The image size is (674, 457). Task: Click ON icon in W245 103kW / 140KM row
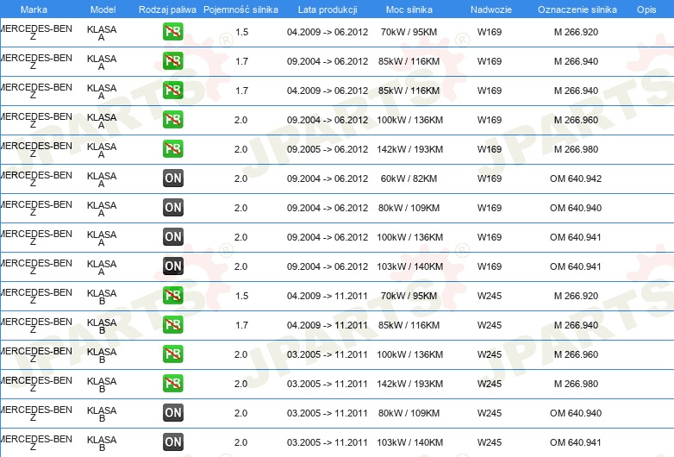point(172,441)
